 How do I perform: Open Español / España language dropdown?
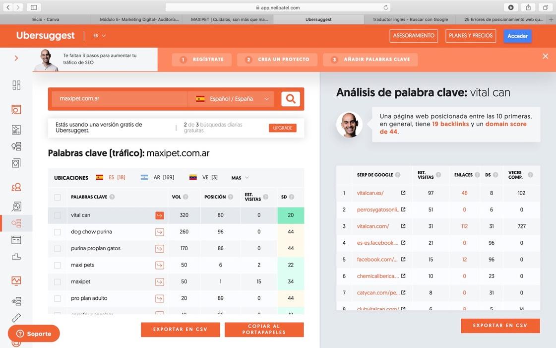tap(231, 99)
